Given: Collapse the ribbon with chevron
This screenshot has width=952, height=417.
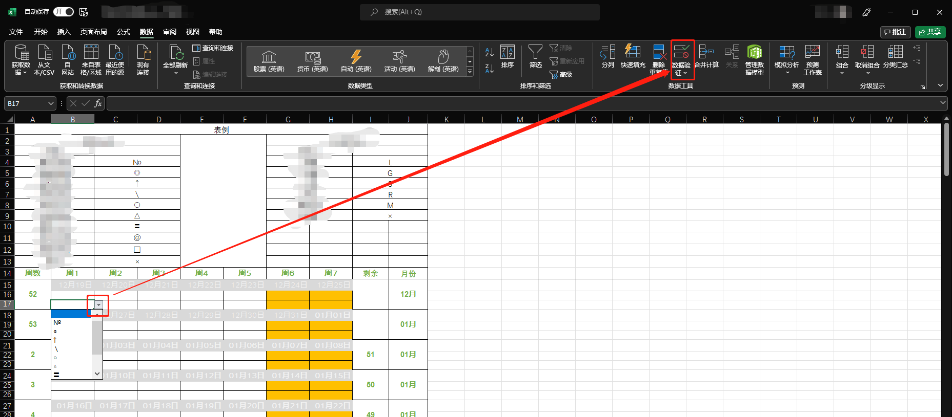Looking at the screenshot, I should pyautogui.click(x=940, y=85).
